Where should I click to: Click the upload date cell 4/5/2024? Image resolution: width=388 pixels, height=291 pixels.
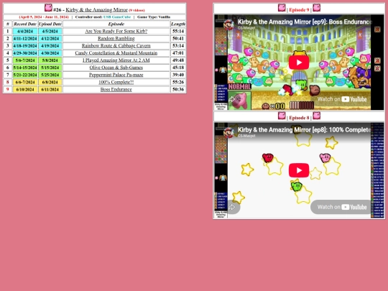pos(50,31)
